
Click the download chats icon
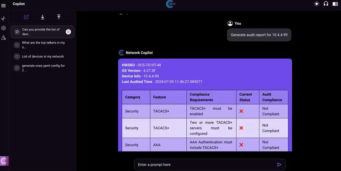42,17
